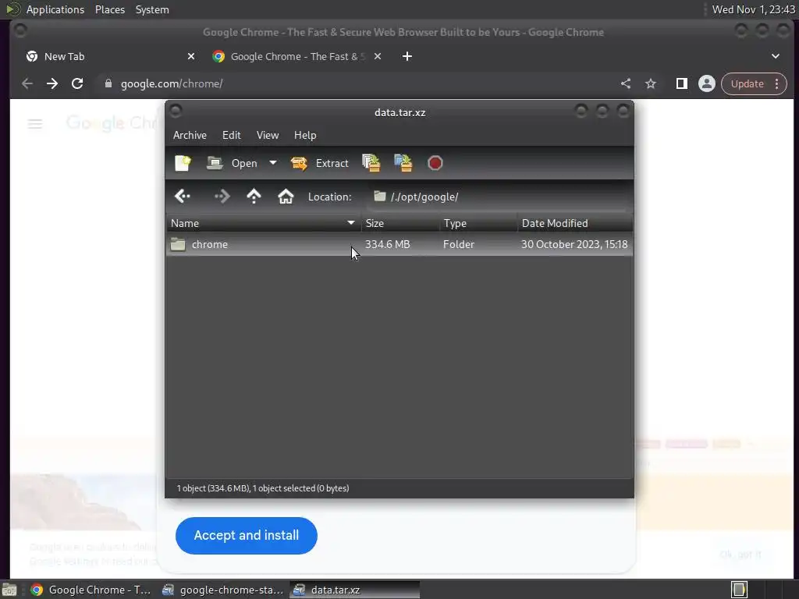
Task: Share this page icon in Chrome
Action: coord(626,83)
